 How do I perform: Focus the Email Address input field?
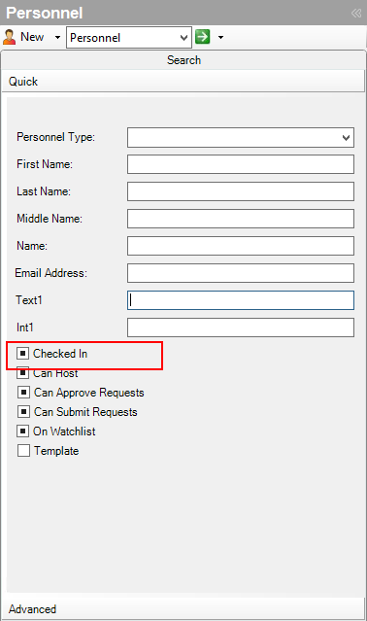(x=241, y=273)
